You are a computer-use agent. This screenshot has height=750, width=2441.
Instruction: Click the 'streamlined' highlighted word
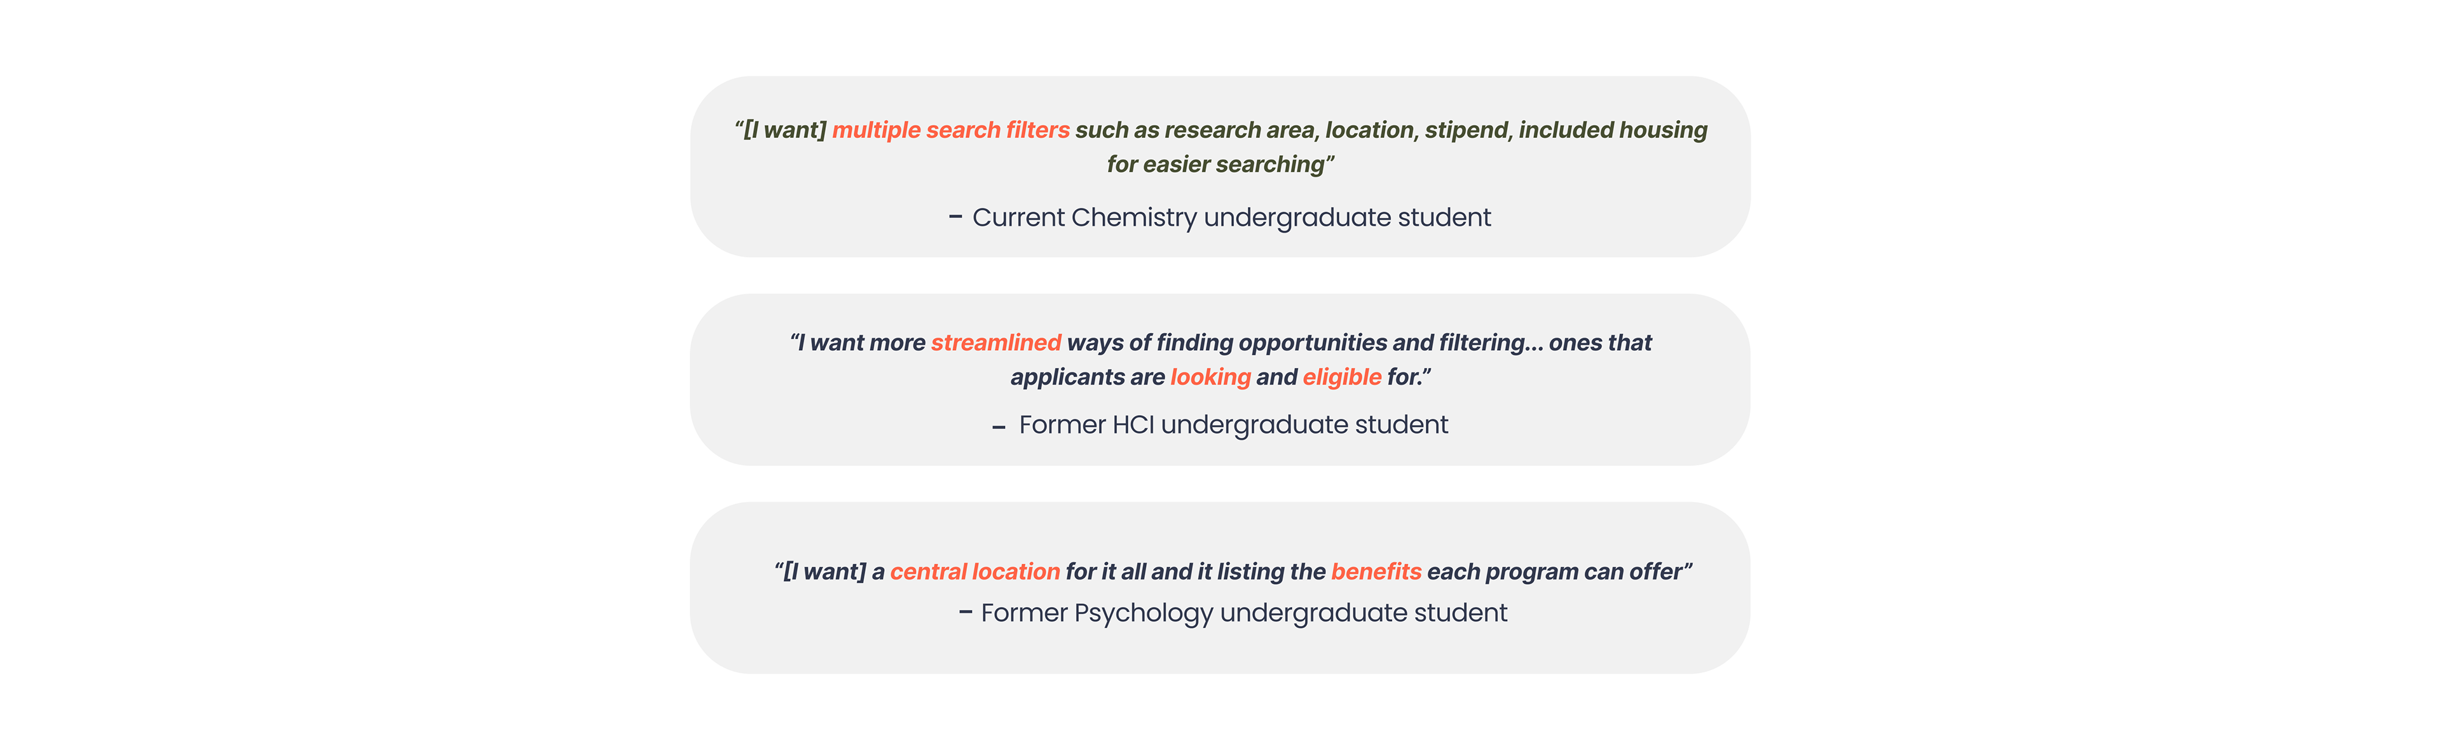tap(996, 343)
